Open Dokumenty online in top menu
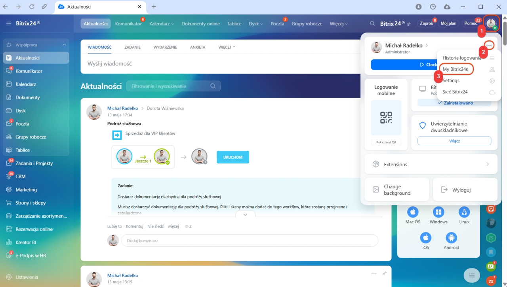Viewport: 507px width, 287px height. click(200, 24)
